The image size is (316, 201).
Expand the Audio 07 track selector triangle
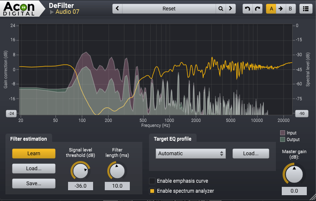click(52, 12)
